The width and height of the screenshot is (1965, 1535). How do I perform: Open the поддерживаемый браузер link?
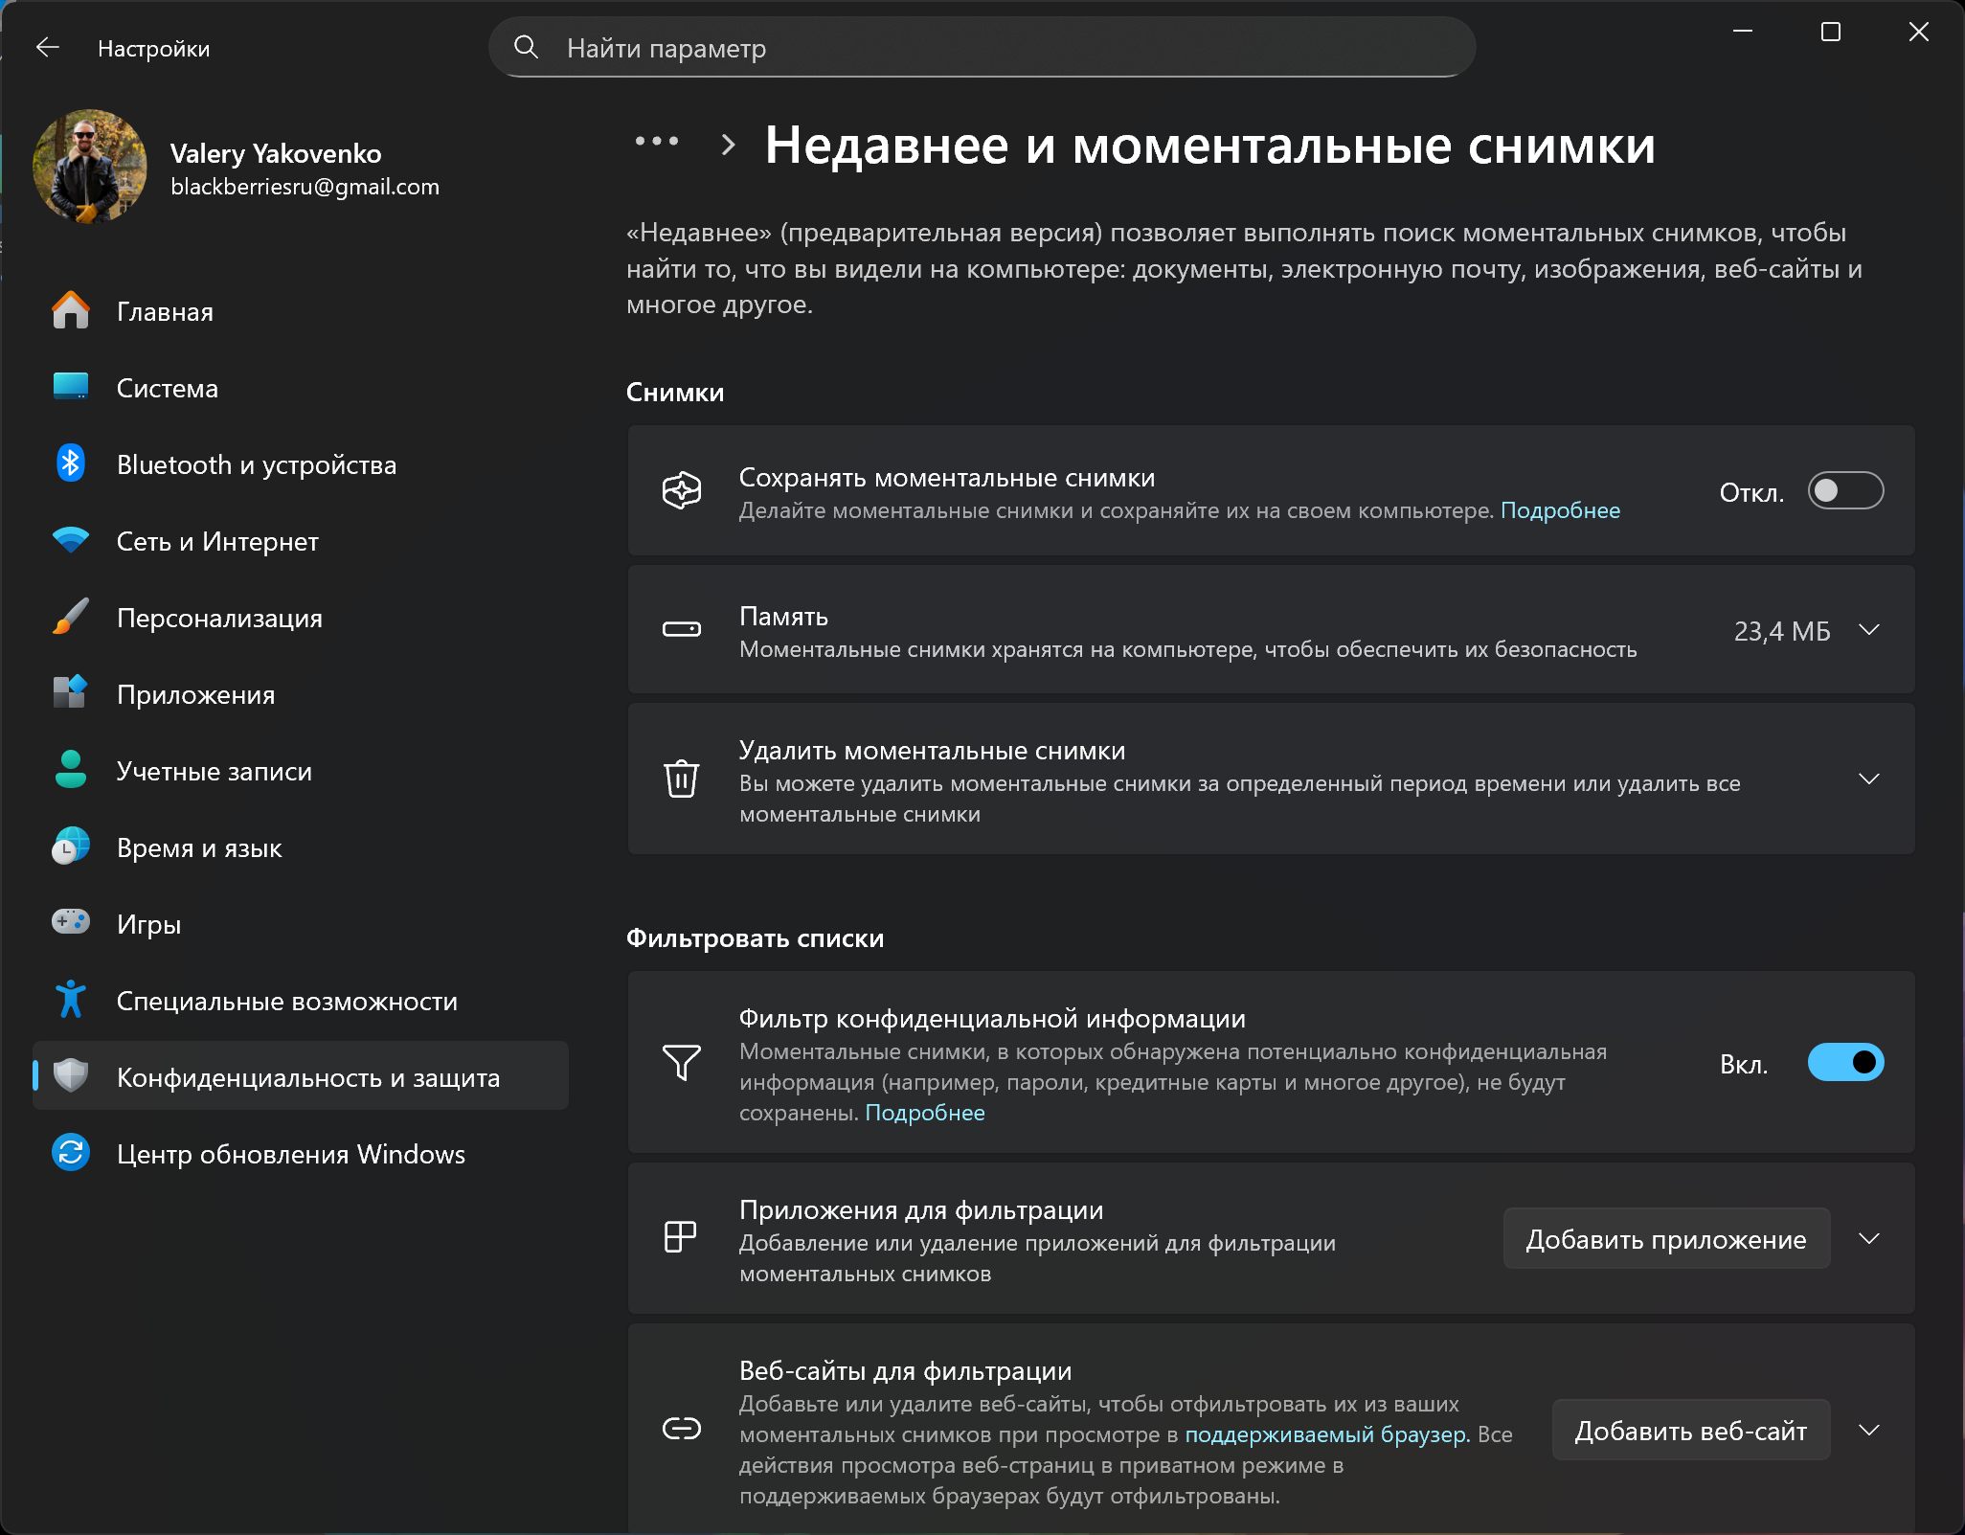click(1326, 1434)
